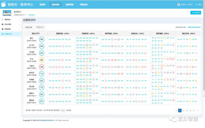Click 许玉's orange score circle 69
Viewport: 205px width, 128px height.
tap(42, 60)
